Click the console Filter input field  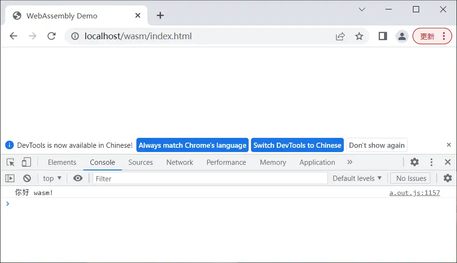click(210, 178)
